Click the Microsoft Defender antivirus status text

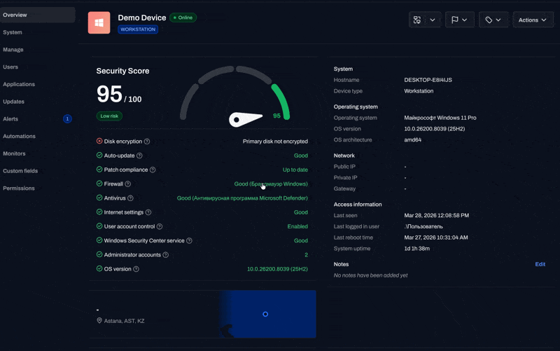[242, 198]
